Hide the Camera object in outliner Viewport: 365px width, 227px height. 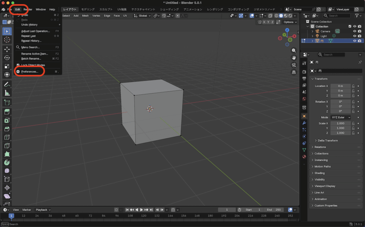point(355,31)
